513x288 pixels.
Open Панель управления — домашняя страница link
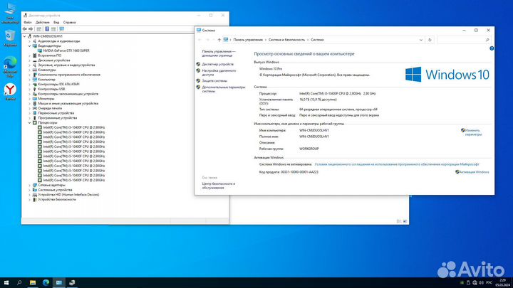coord(219,53)
